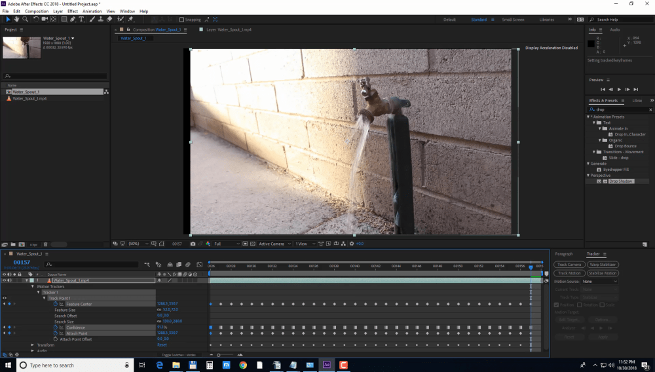Select the Rotation tool
Screen dimensions: 655x372
pyautogui.click(x=36, y=19)
